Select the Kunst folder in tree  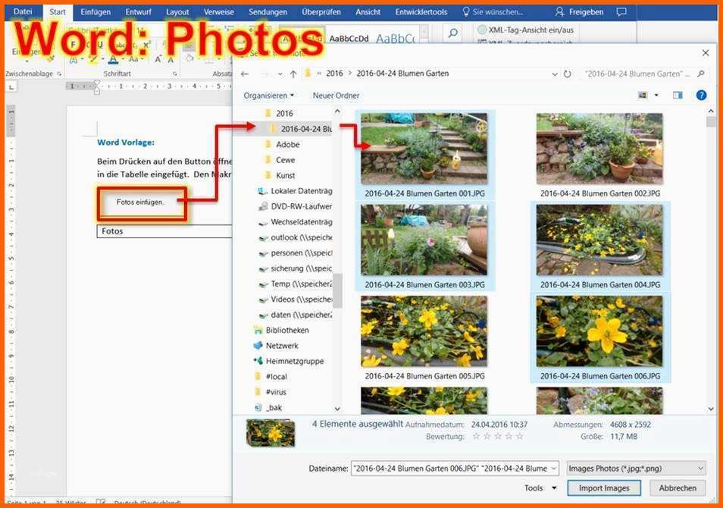280,176
